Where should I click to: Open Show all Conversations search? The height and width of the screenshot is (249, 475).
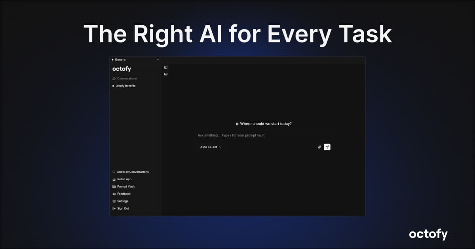click(x=131, y=172)
